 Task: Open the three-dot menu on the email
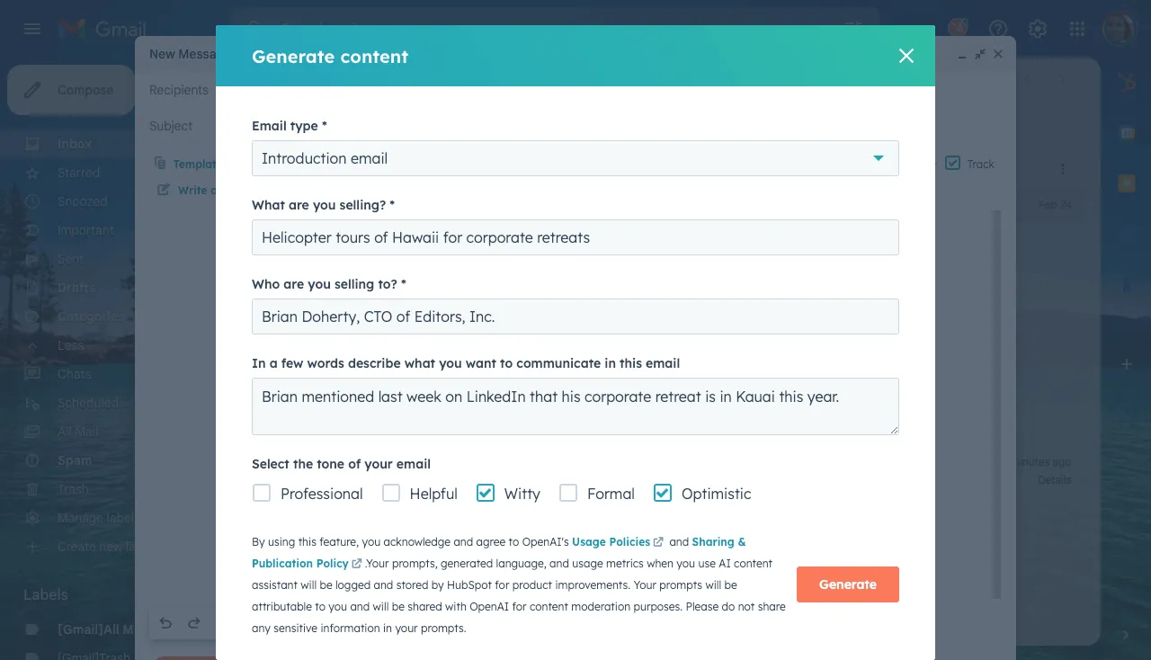[x=1062, y=168]
